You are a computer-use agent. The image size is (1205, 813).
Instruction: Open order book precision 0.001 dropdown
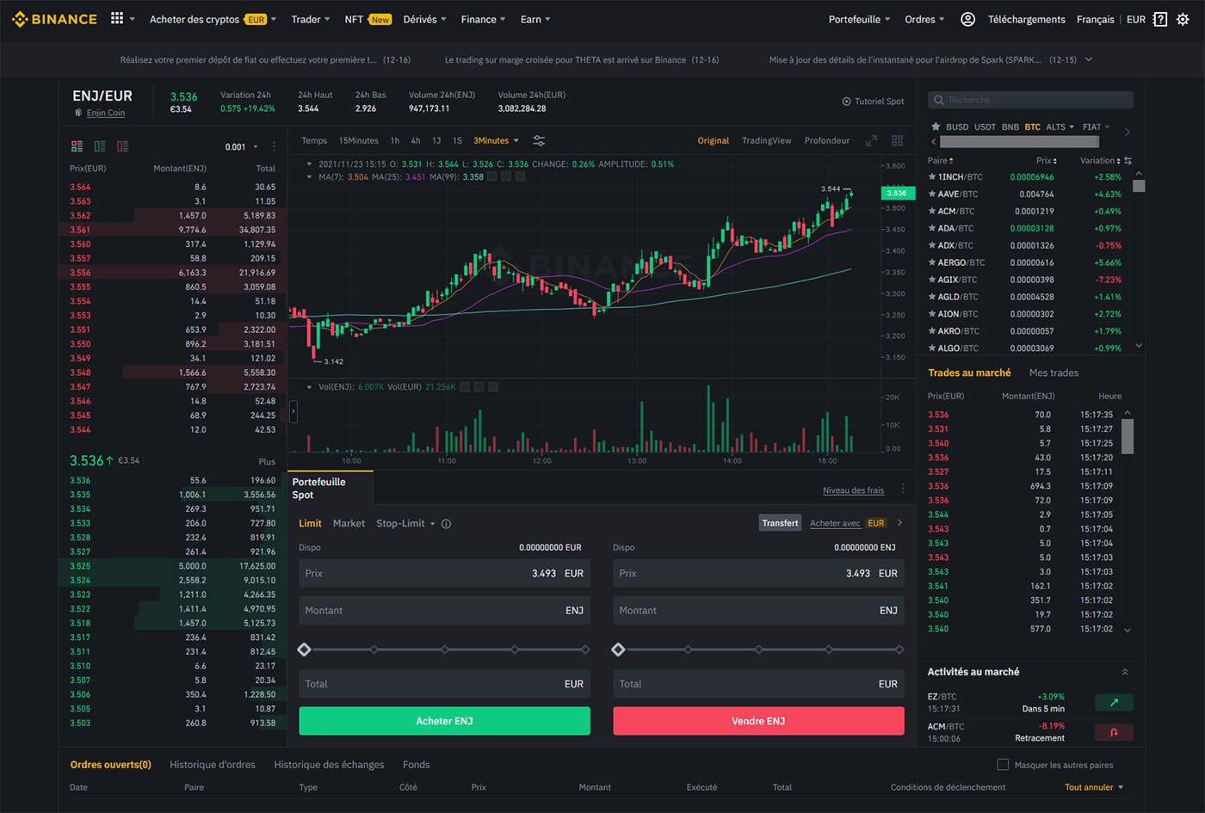241,147
